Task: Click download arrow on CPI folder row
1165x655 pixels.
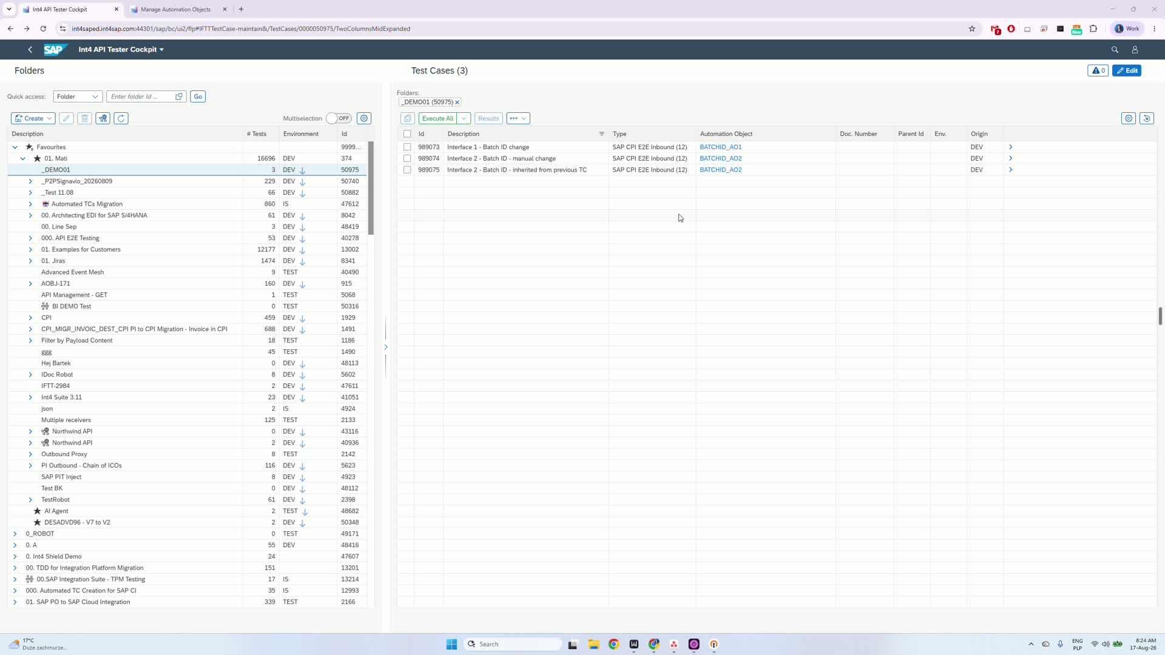Action: tap(302, 318)
